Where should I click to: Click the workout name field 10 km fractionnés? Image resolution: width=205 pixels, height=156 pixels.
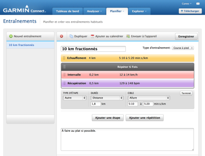93,49
